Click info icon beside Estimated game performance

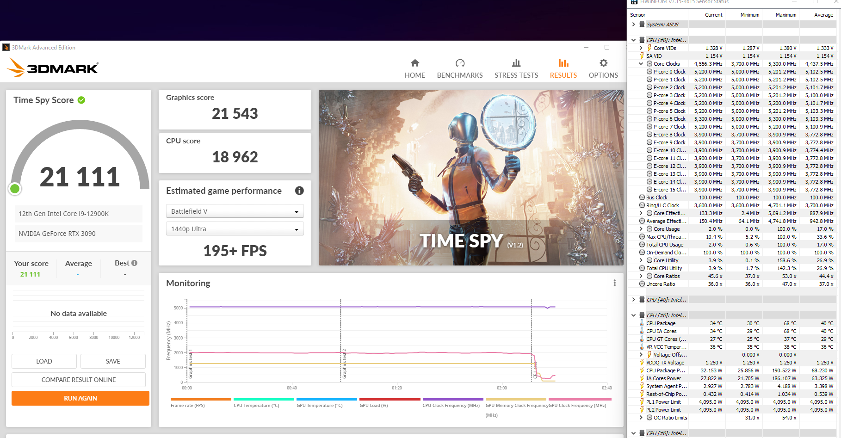click(x=299, y=191)
